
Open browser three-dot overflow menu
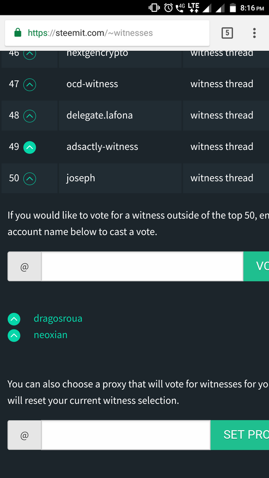(x=254, y=33)
